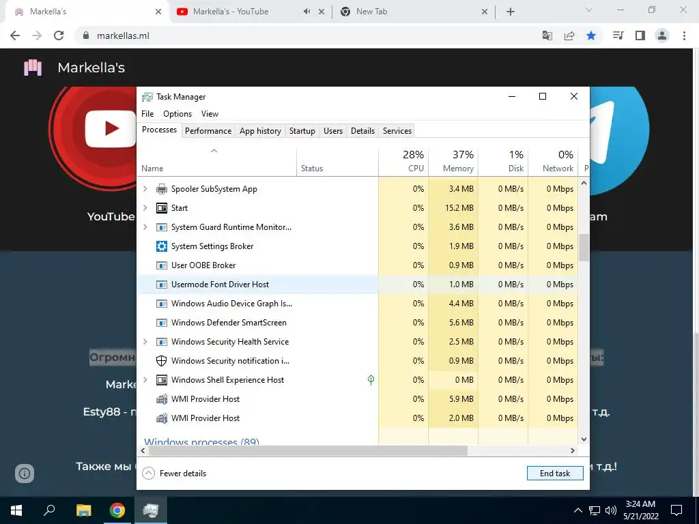
Task: Open the Chrome profile avatar icon
Action: point(662,35)
